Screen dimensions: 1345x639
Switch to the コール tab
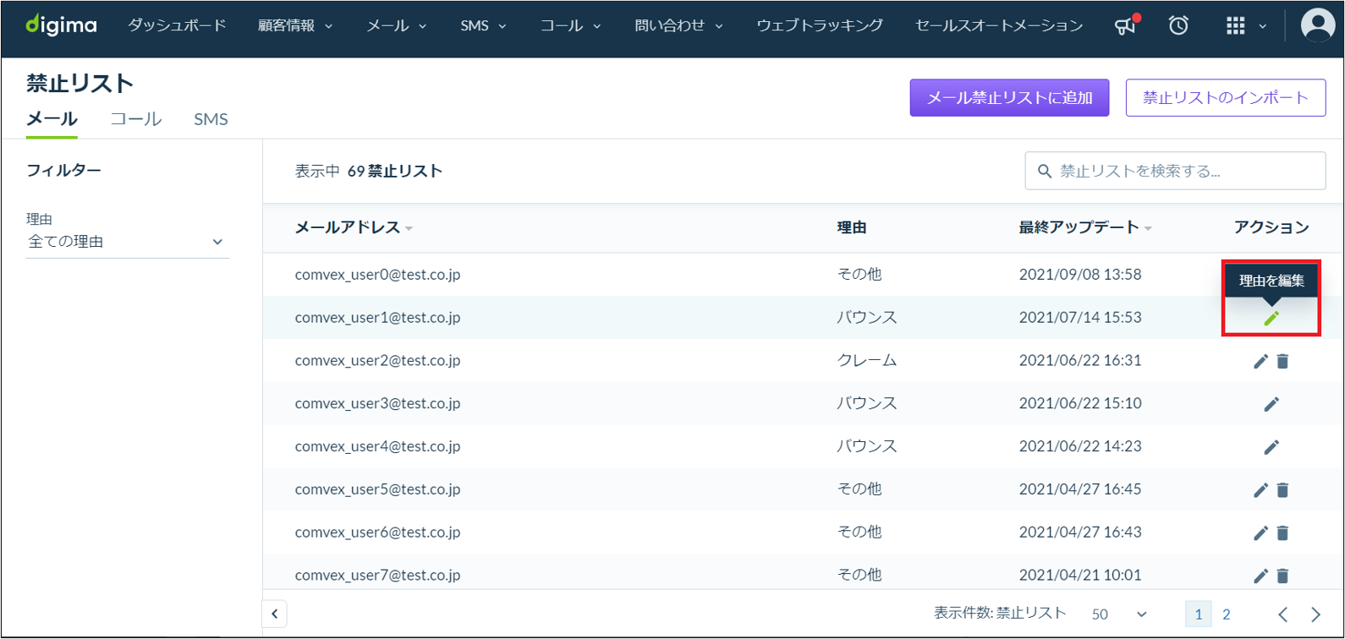point(136,119)
